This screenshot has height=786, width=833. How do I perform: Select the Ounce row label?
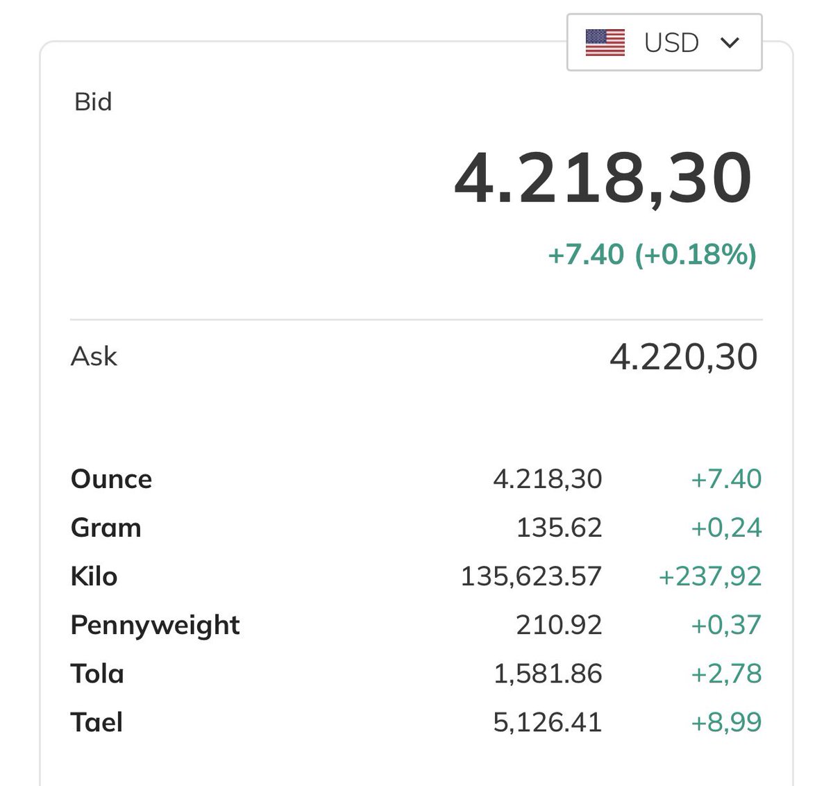point(112,479)
